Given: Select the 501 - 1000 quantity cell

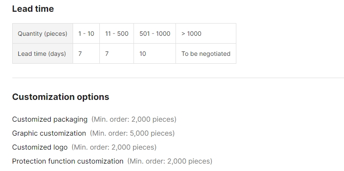Looking at the screenshot, I should pos(155,34).
